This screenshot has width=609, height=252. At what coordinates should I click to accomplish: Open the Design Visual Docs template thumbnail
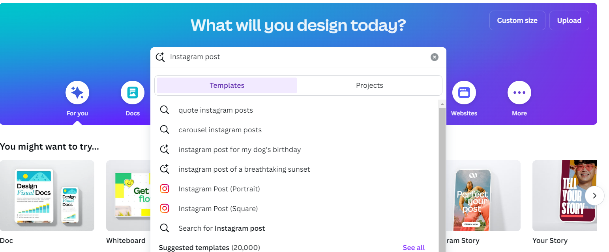47,196
